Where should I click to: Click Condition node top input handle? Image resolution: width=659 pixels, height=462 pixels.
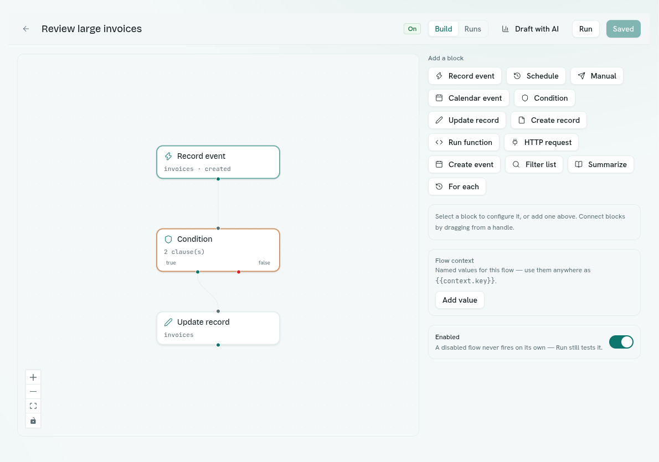tap(218, 228)
